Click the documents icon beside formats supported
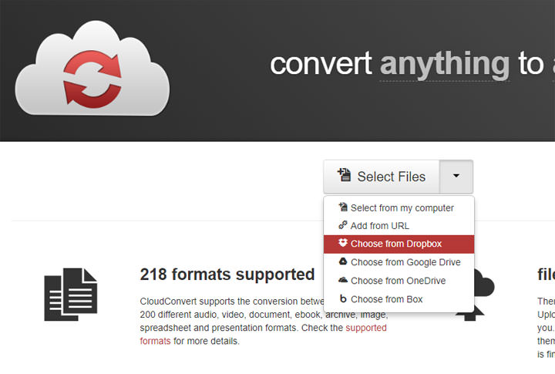This screenshot has width=555, height=374. pos(71,295)
